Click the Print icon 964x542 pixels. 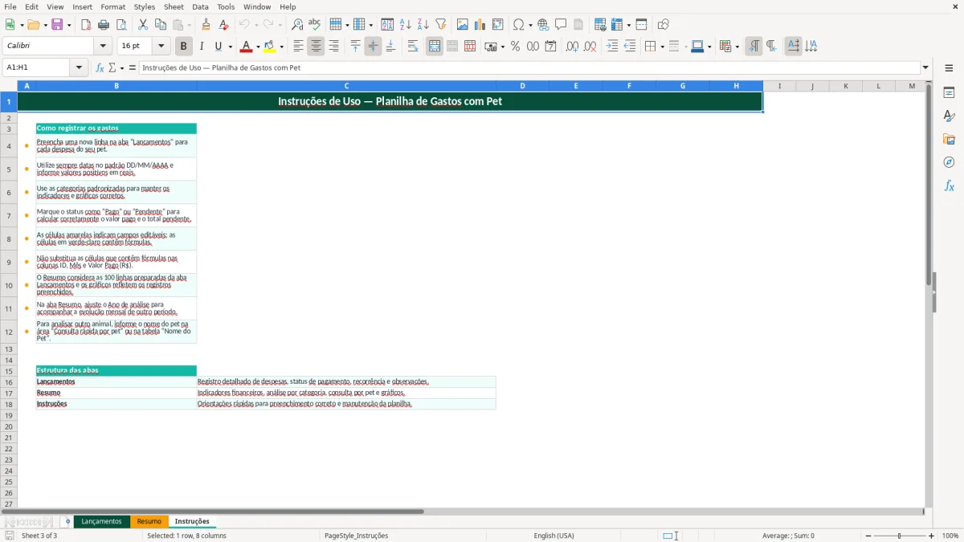104,25
